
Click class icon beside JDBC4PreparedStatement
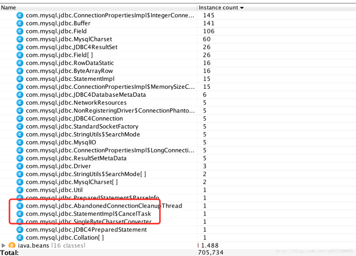tap(20, 229)
